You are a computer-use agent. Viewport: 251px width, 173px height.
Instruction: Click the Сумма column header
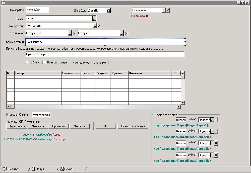(119, 73)
